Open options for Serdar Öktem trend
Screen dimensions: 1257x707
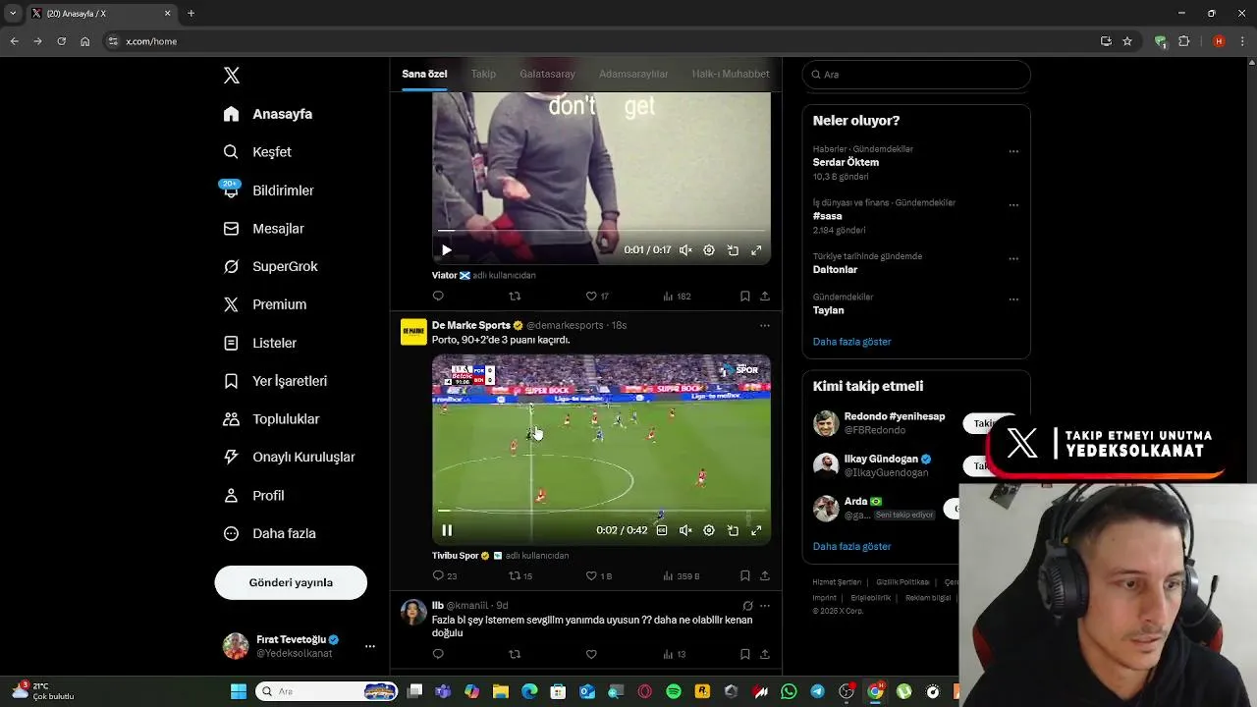pos(1013,152)
